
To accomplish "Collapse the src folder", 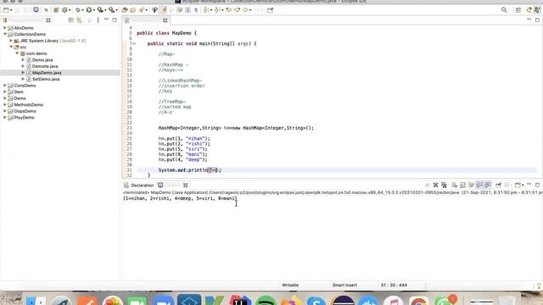I will tap(11, 47).
